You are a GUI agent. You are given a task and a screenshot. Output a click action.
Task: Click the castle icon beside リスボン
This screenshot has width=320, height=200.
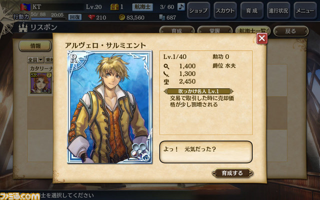pyautogui.click(x=23, y=27)
